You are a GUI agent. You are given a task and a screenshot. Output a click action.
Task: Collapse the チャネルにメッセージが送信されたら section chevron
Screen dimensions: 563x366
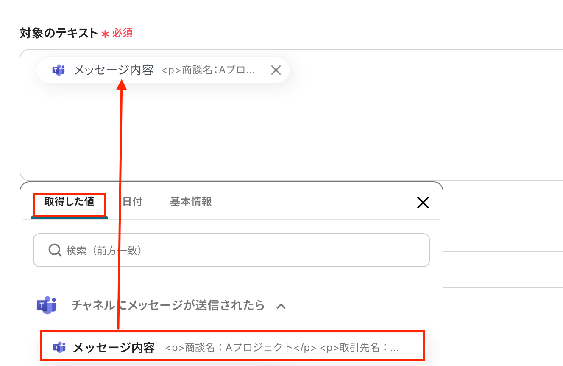click(281, 305)
